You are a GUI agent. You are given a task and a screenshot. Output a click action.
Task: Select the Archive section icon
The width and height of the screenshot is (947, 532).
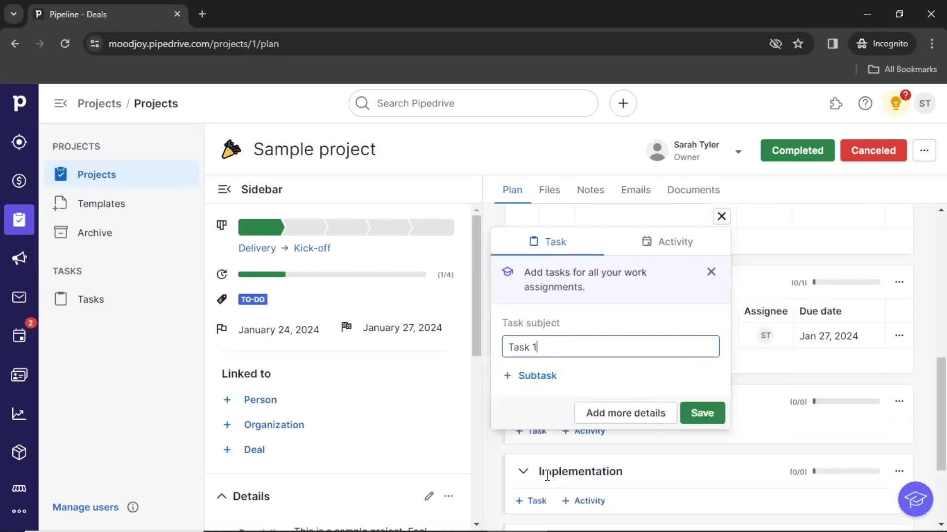(61, 232)
